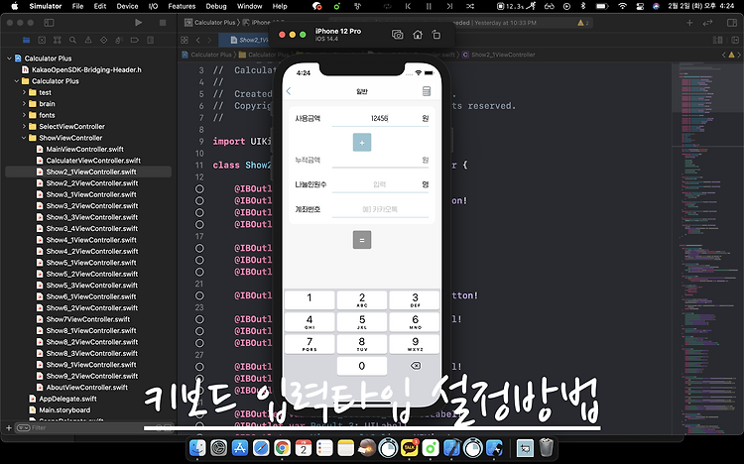The width and height of the screenshot is (744, 464).
Task: Tap the calculator icon in the app header
Action: click(427, 91)
